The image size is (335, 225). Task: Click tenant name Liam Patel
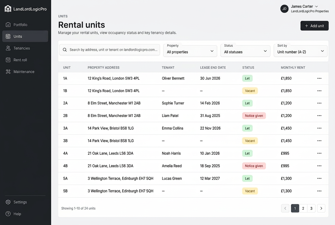click(170, 116)
